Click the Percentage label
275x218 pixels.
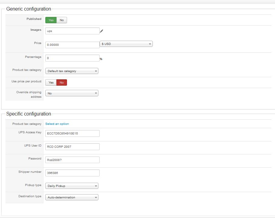[x=33, y=57]
